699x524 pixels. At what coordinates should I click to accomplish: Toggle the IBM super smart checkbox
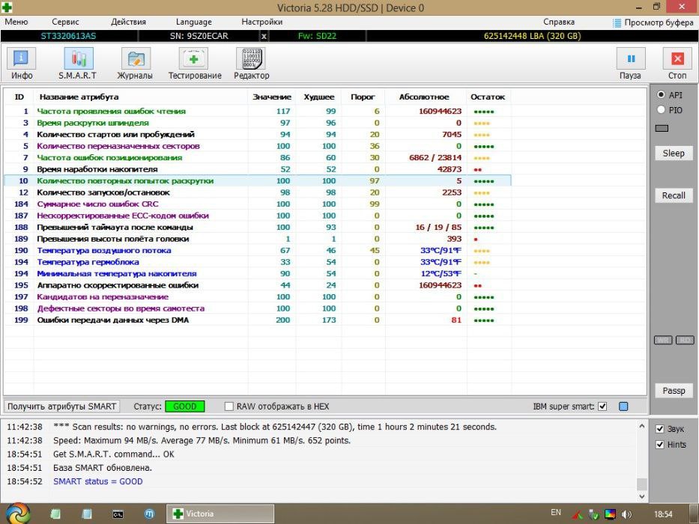point(602,406)
